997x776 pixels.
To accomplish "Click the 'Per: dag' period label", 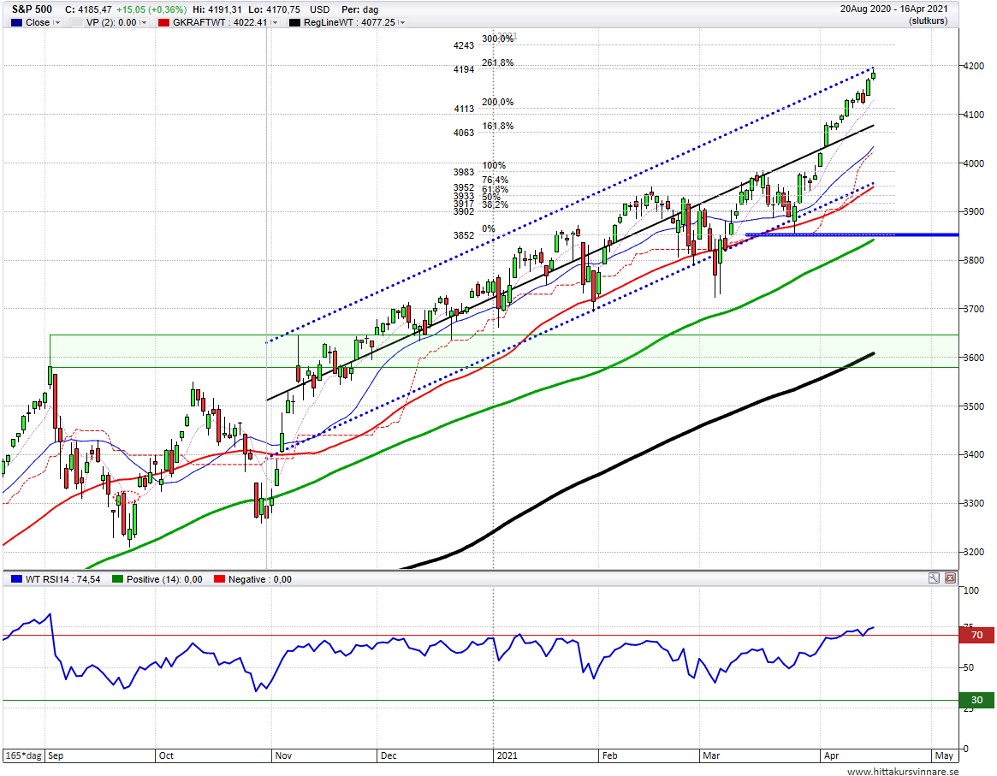I will click(x=360, y=9).
